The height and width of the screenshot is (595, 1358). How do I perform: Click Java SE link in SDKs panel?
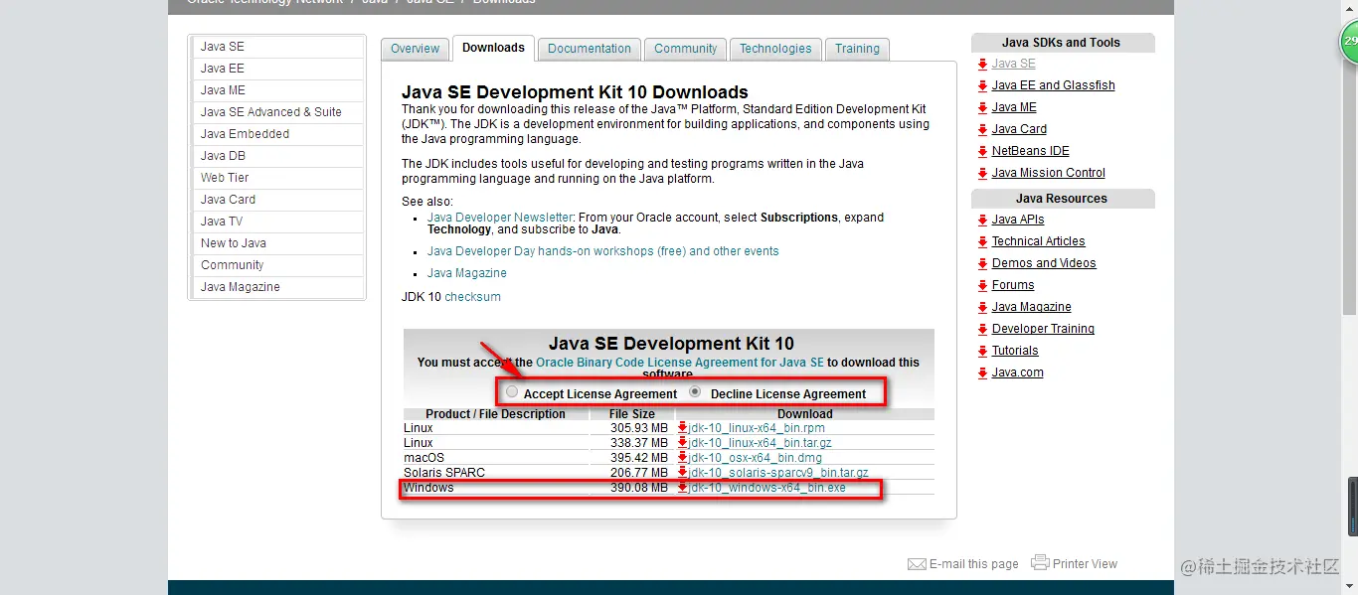click(x=1013, y=64)
